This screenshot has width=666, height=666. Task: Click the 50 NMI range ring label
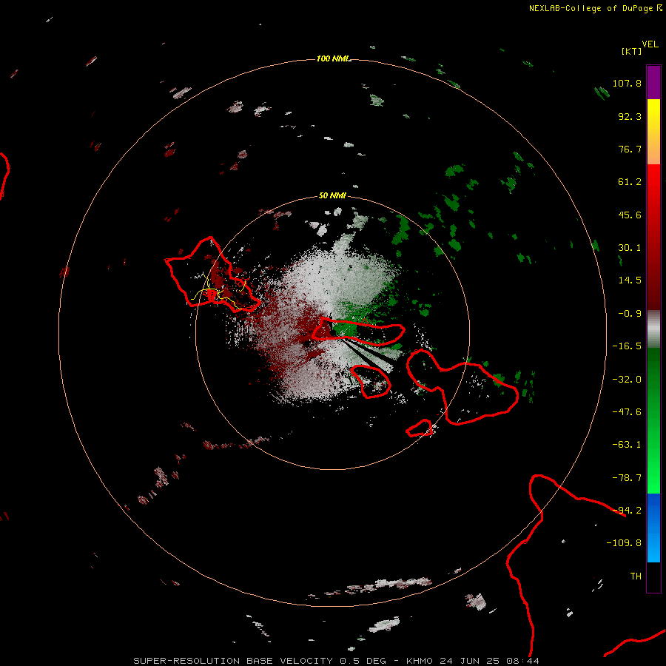click(x=332, y=195)
